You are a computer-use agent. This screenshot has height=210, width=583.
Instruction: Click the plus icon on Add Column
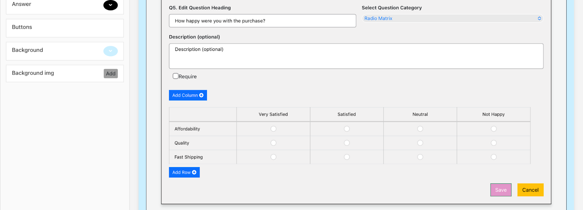click(x=201, y=95)
